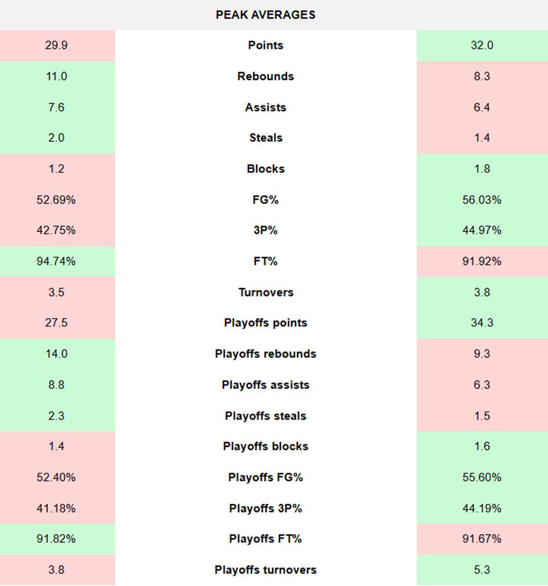
Task: Select the Playoffs points label
Action: point(265,323)
